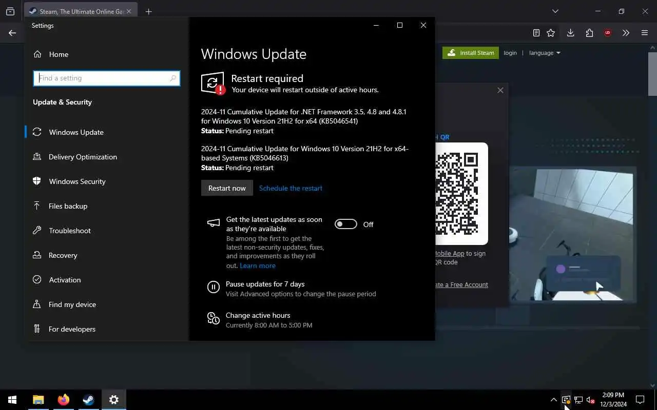The height and width of the screenshot is (410, 657).
Task: Open Files backup settings
Action: click(68, 206)
